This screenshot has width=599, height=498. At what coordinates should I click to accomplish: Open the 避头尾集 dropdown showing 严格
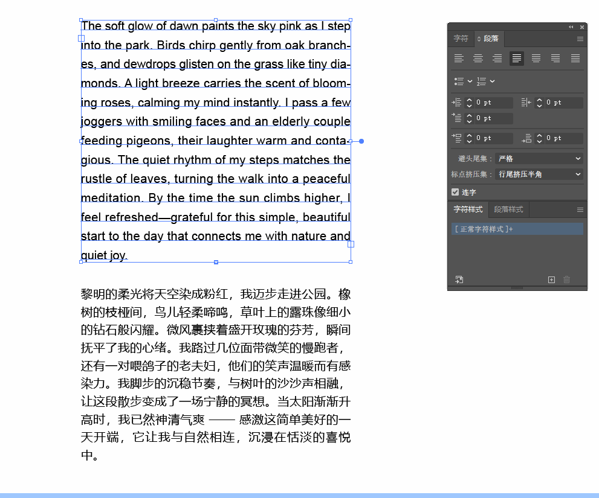[539, 158]
